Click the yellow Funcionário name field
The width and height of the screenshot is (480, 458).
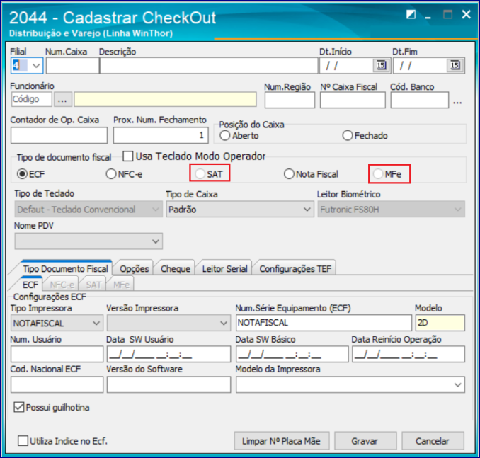point(165,100)
